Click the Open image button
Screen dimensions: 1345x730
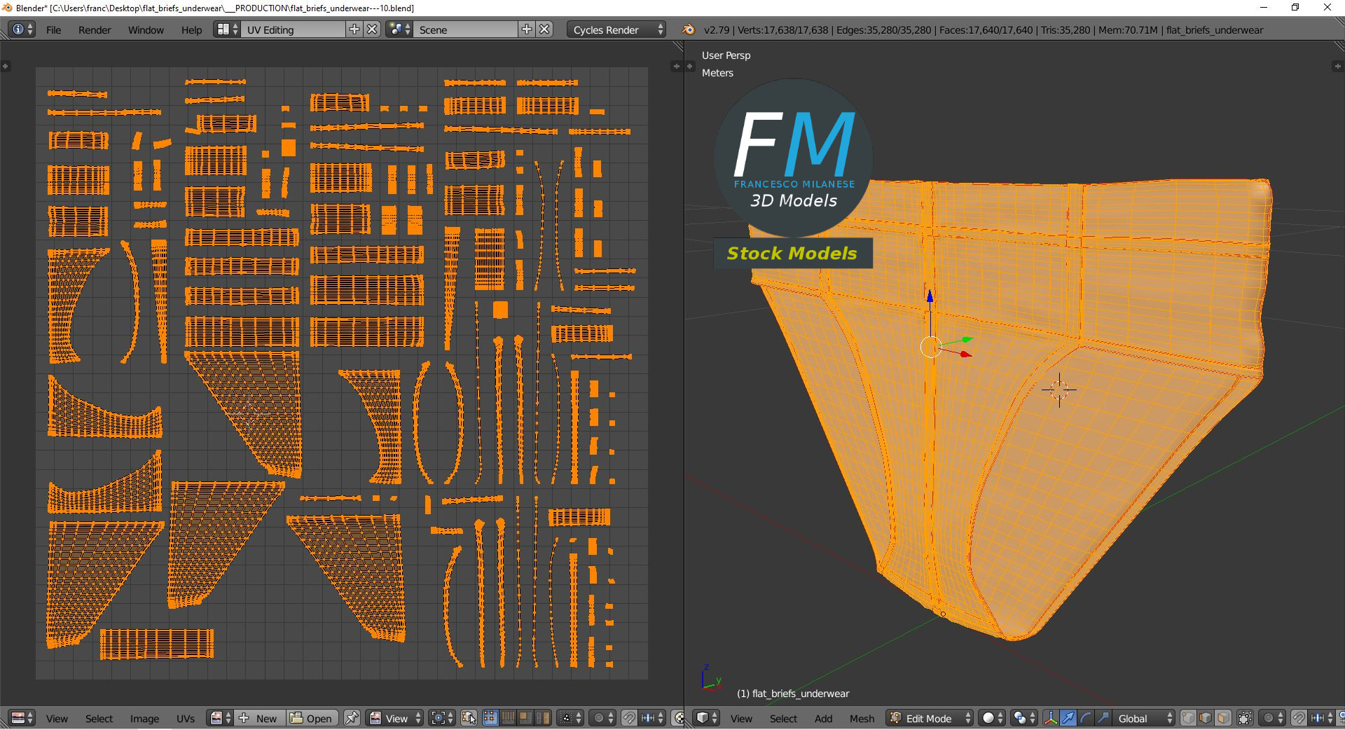point(312,718)
